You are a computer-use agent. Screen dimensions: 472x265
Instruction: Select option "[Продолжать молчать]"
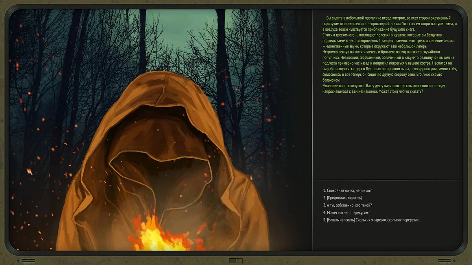[x=342, y=198]
